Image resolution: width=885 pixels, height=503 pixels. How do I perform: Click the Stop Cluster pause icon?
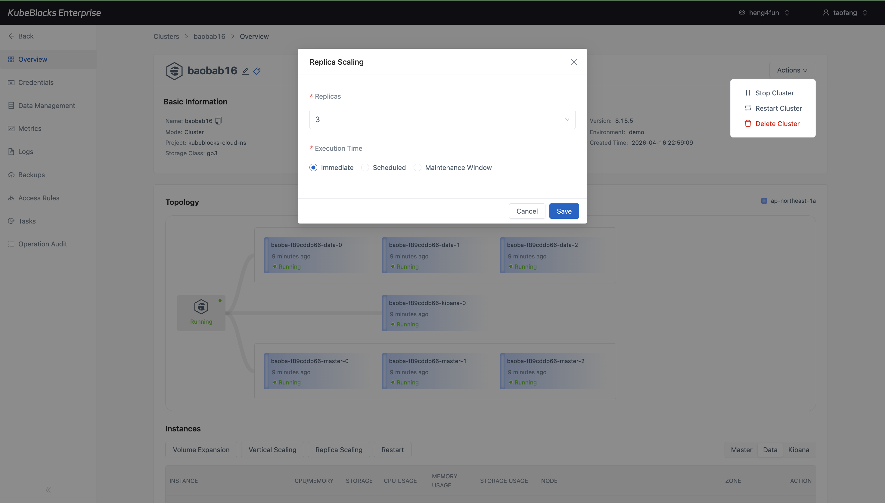[x=748, y=93]
